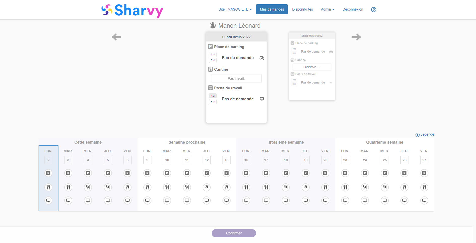Click parking icon for Friday 6
The image size is (476, 243).
(128, 173)
